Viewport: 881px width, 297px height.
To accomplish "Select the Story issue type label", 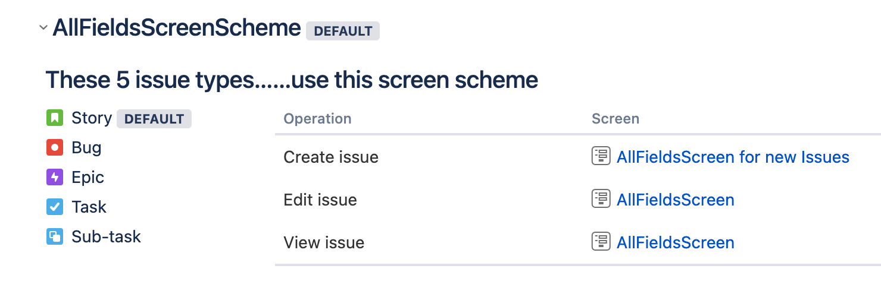I will click(x=92, y=118).
